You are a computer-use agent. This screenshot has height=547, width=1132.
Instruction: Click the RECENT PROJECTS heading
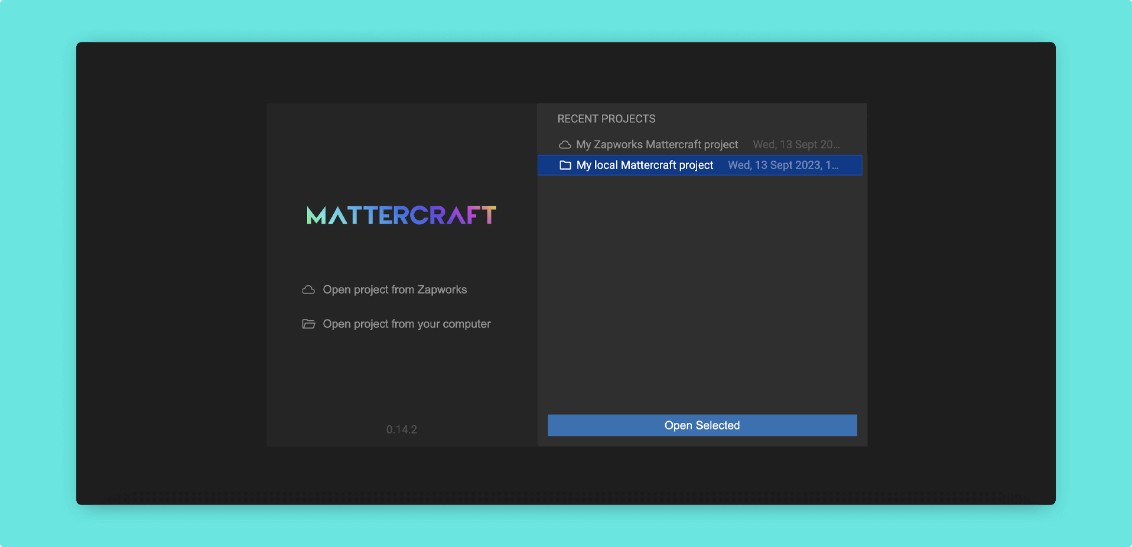606,119
